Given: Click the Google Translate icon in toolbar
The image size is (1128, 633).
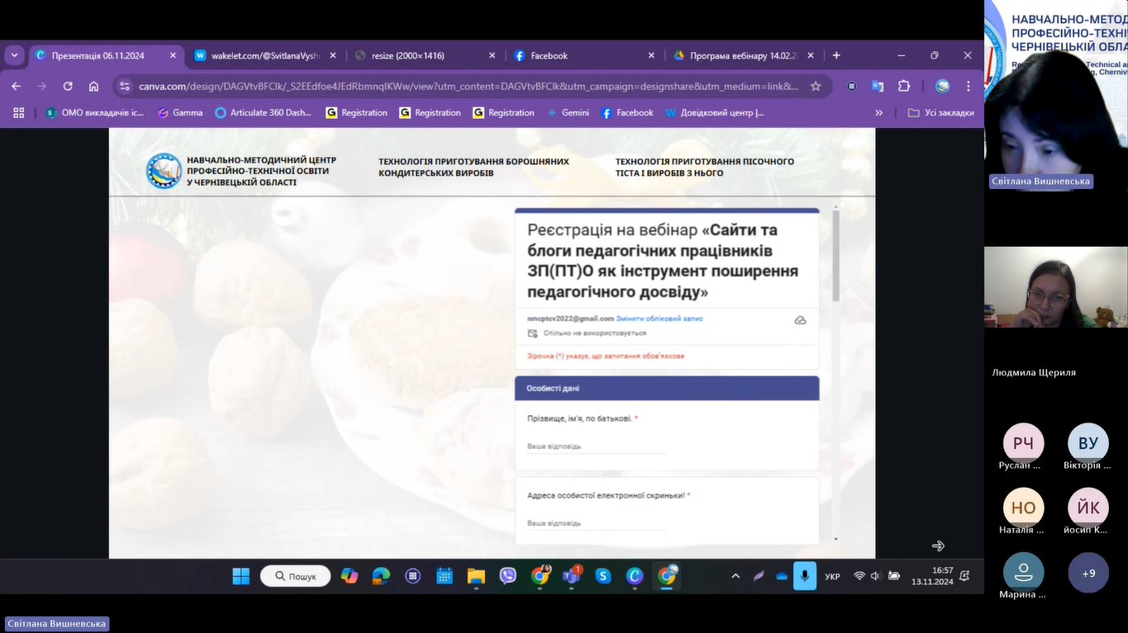Looking at the screenshot, I should 878,86.
